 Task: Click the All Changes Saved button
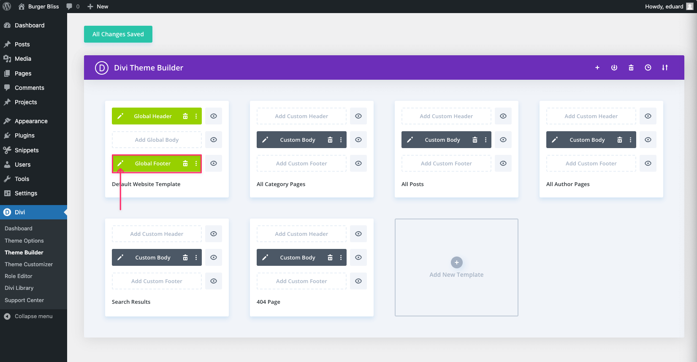[x=118, y=34]
